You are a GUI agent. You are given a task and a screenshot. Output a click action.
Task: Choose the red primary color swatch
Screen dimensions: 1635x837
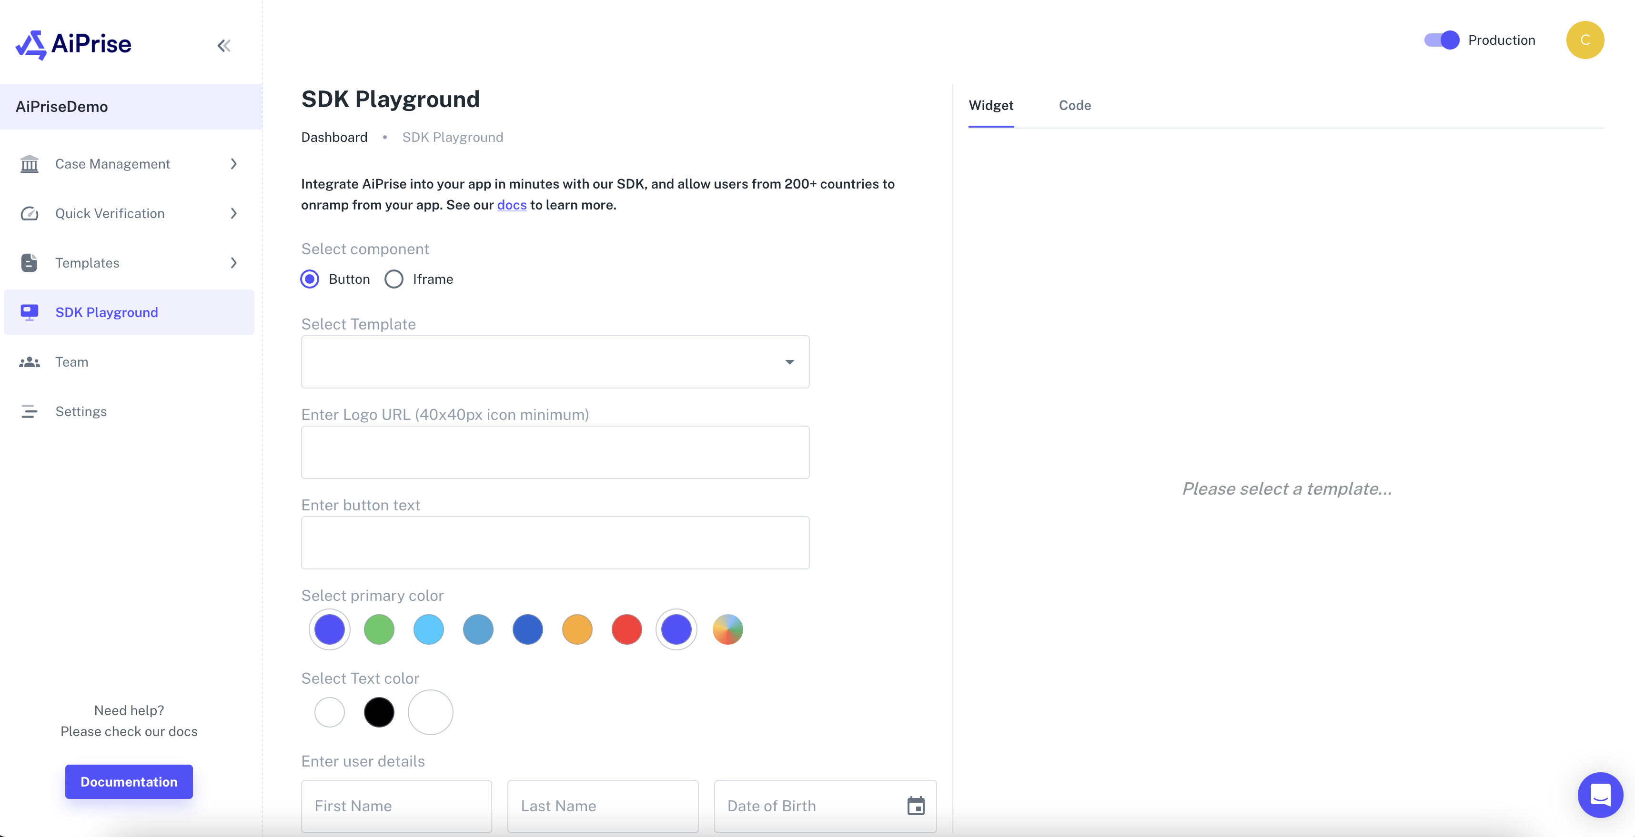(626, 629)
